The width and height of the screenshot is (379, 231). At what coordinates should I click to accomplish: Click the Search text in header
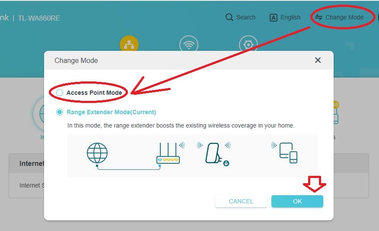click(246, 17)
